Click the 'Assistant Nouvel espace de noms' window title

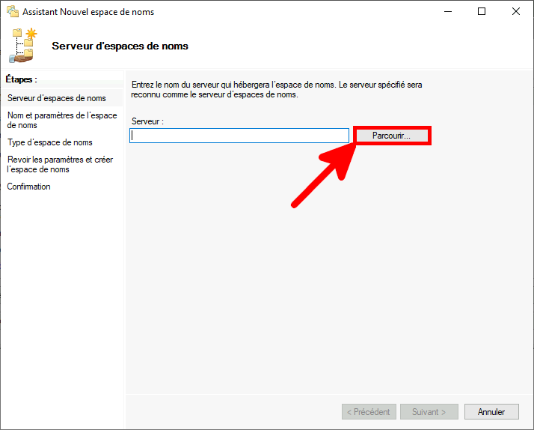point(88,12)
